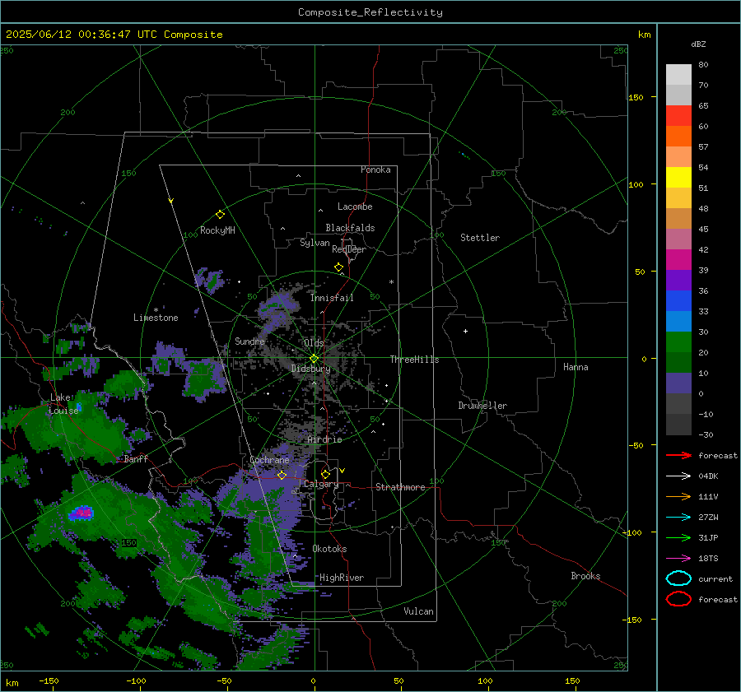Viewport: 741px width, 692px height.
Task: Click the hot pink swatch near 39 dBZ
Action: pyautogui.click(x=678, y=260)
